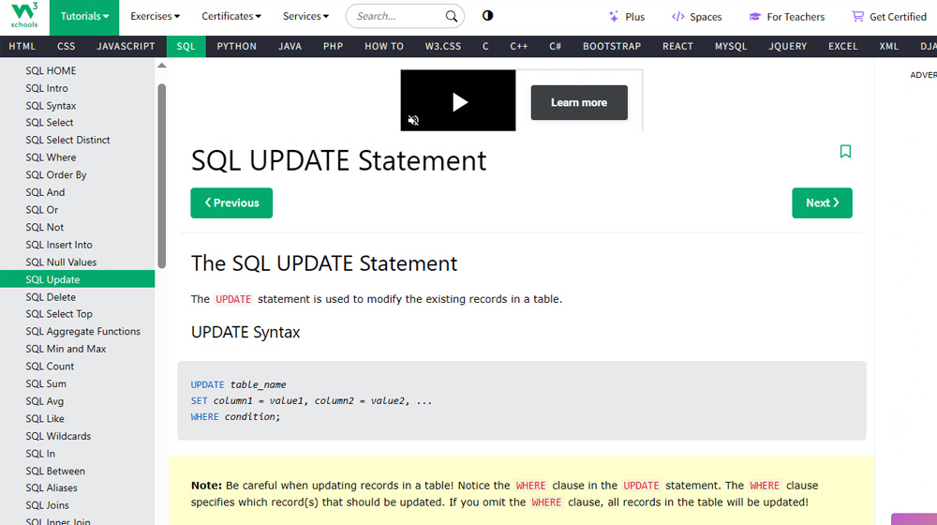Open the REACT tab

(677, 46)
